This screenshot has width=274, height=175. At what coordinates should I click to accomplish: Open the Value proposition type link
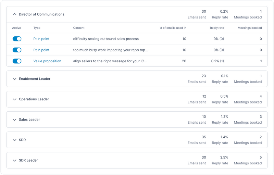47,61
